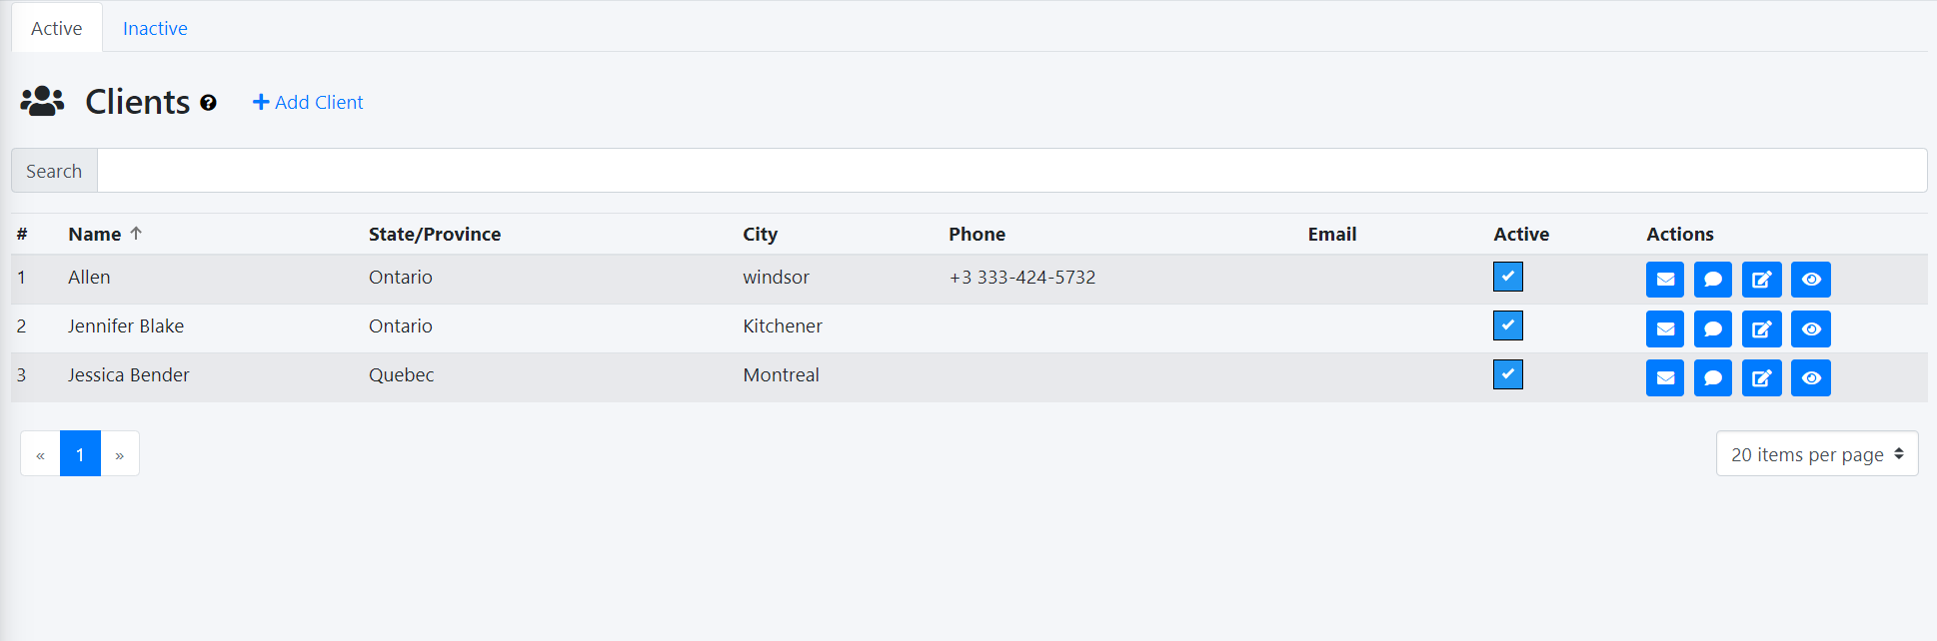Switch to the Inactive tab
Image resolution: width=1937 pixels, height=641 pixels.
[x=155, y=28]
